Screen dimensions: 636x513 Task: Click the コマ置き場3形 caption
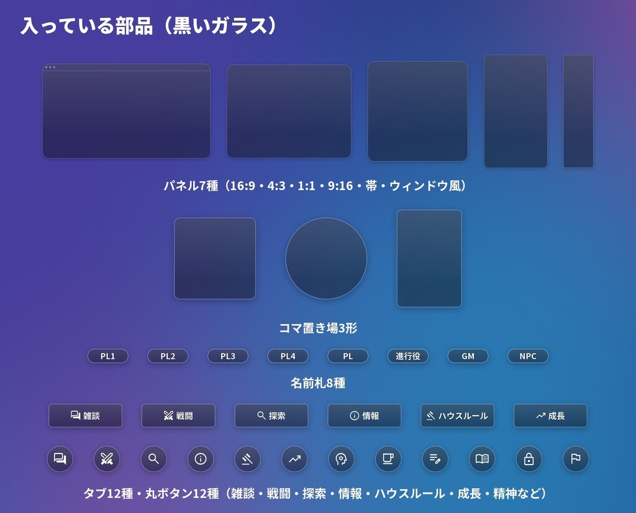[318, 328]
